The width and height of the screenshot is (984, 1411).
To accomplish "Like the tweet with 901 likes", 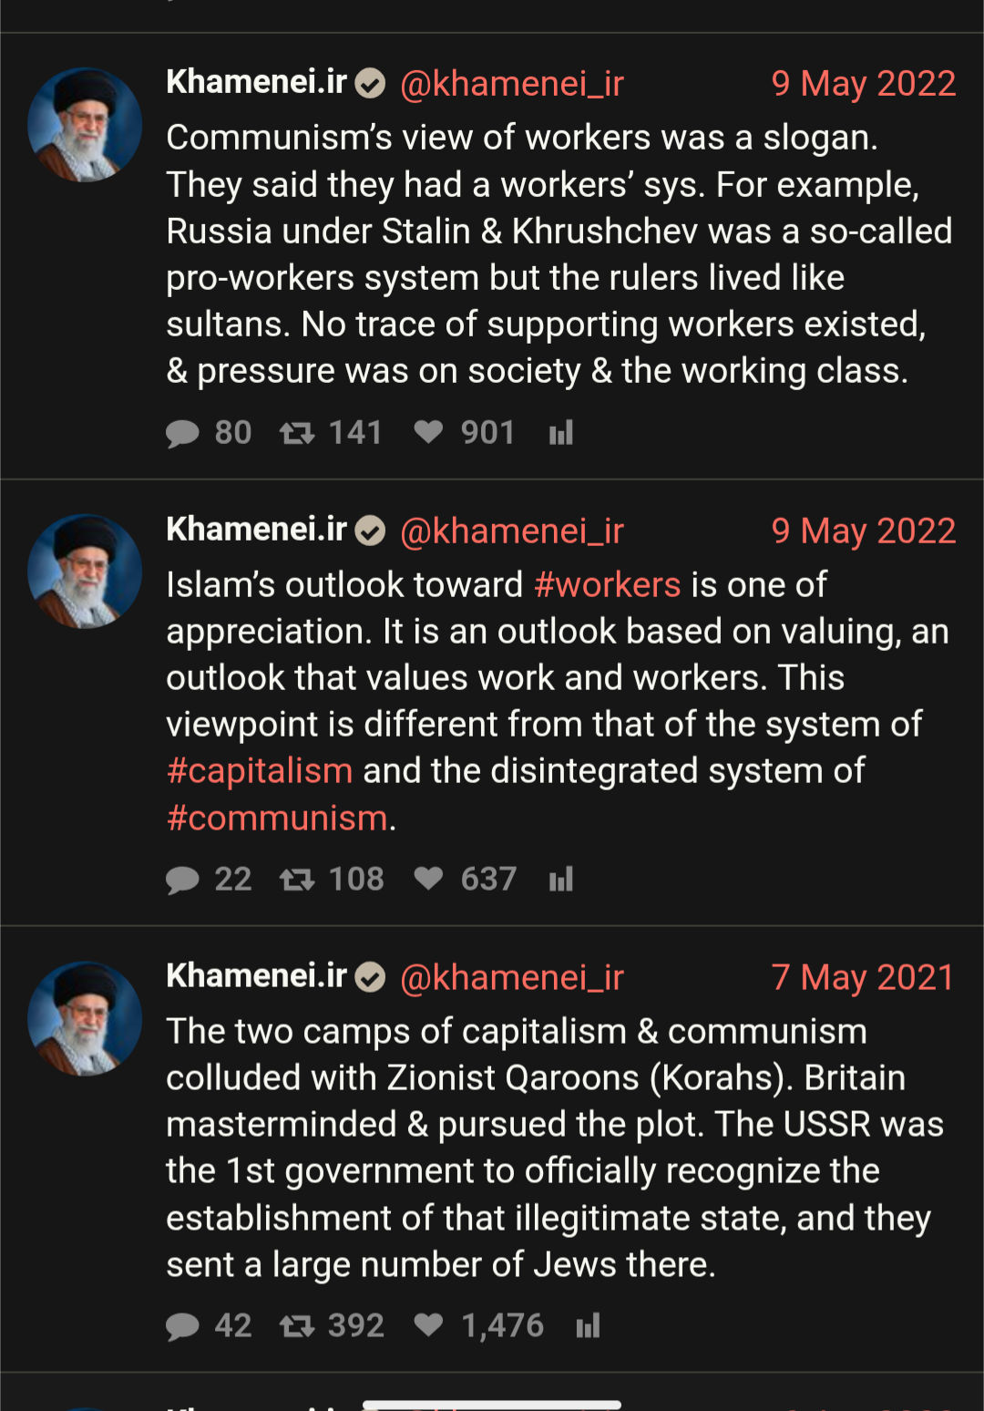I will click(x=428, y=432).
